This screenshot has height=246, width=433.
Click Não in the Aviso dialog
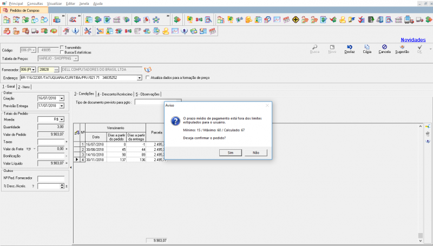point(256,153)
